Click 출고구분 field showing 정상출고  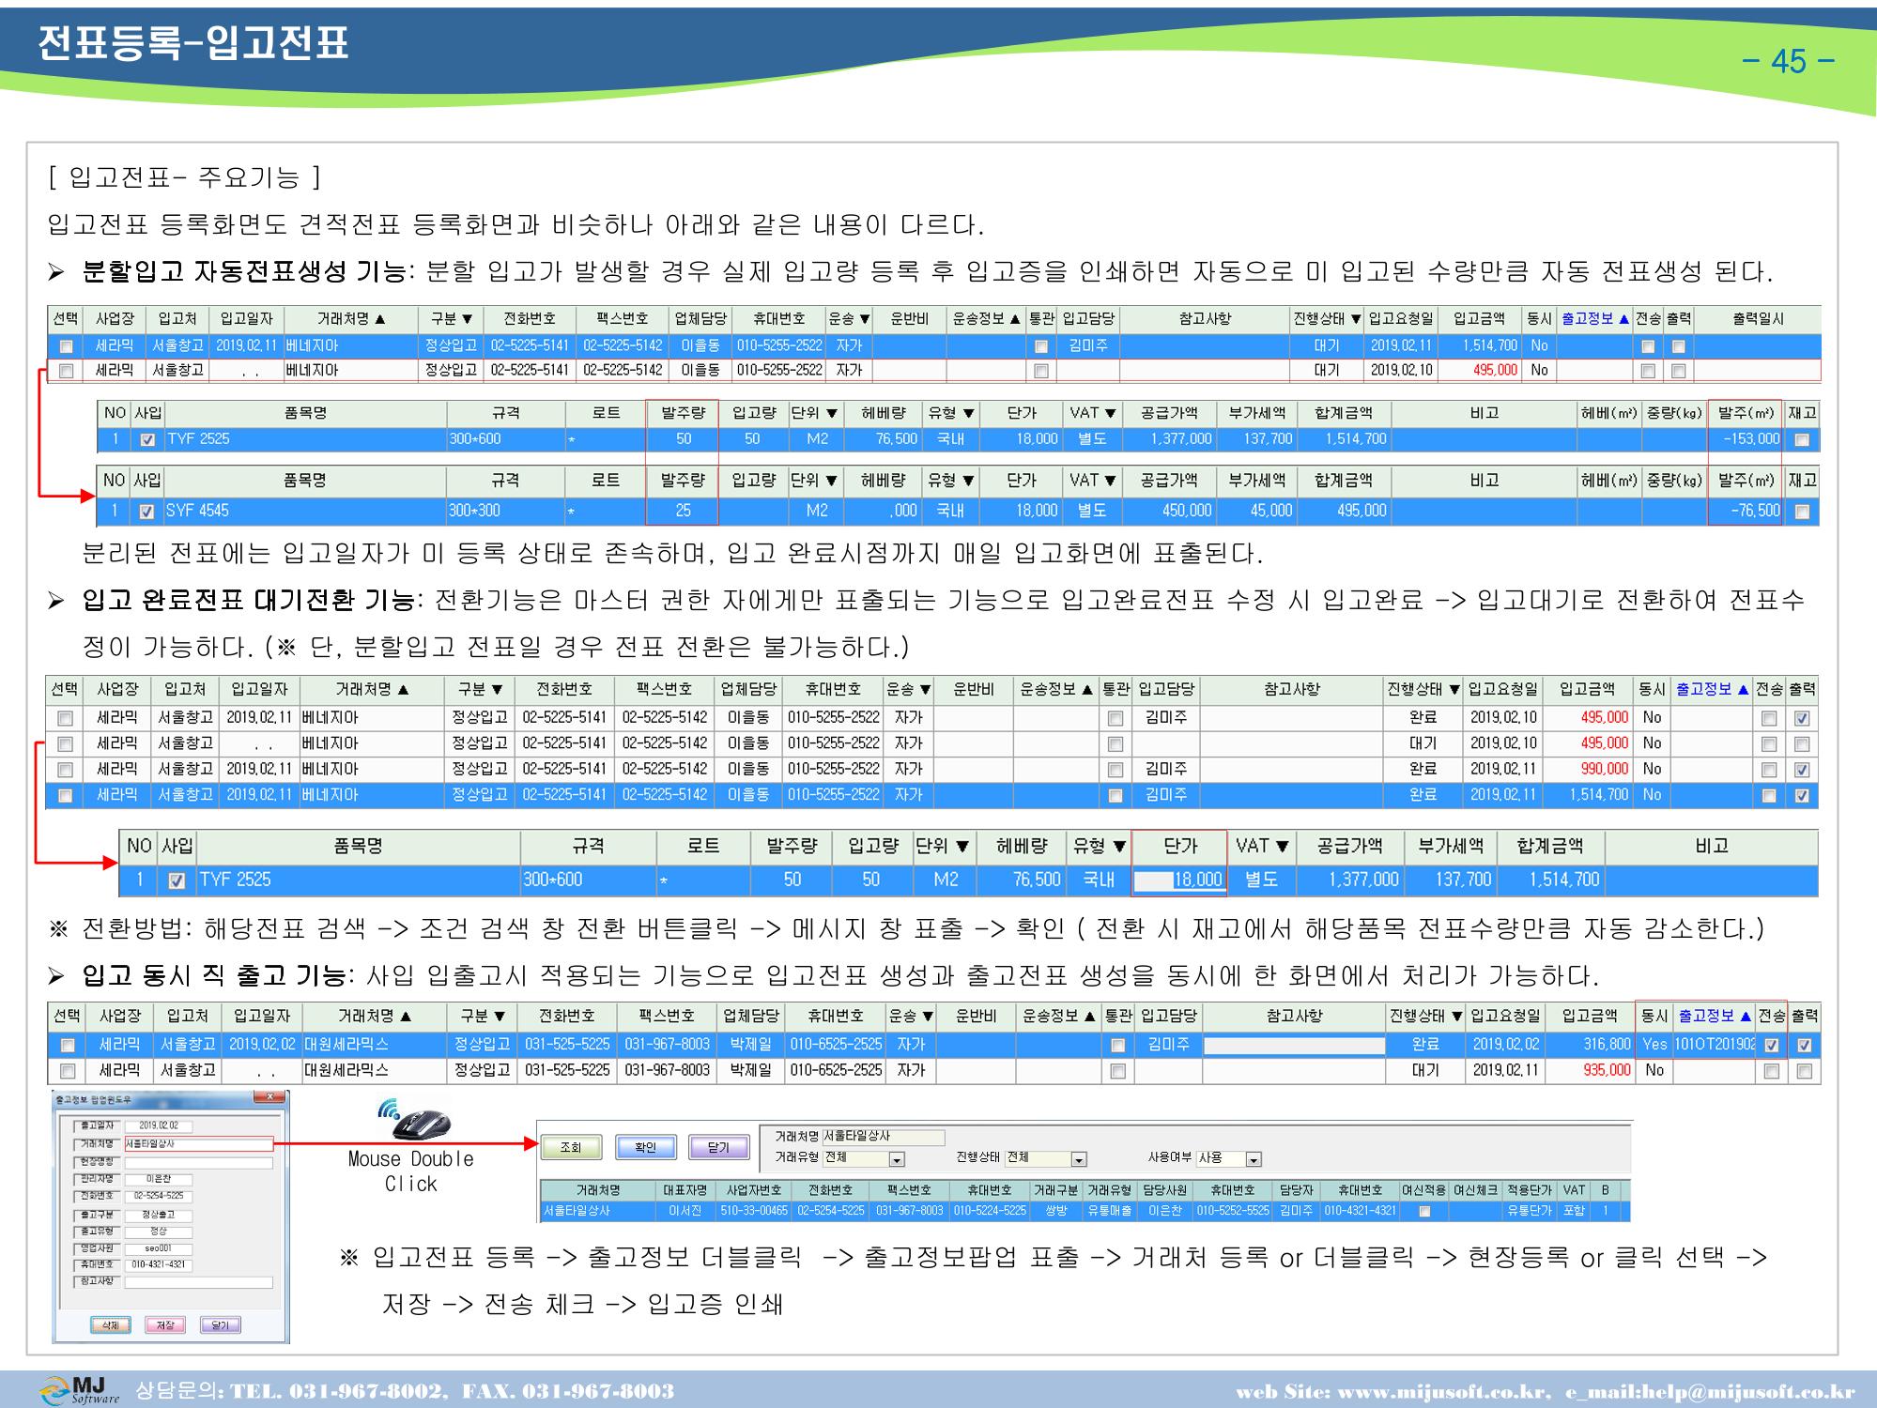(158, 1214)
